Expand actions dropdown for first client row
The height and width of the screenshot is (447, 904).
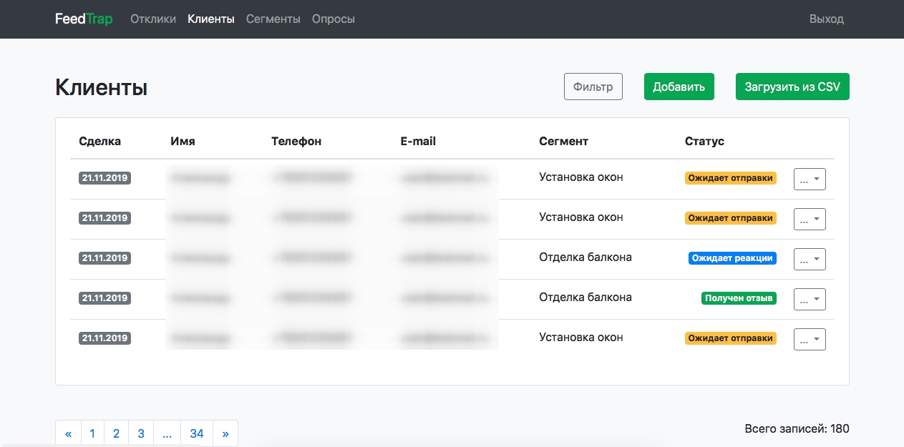click(810, 180)
